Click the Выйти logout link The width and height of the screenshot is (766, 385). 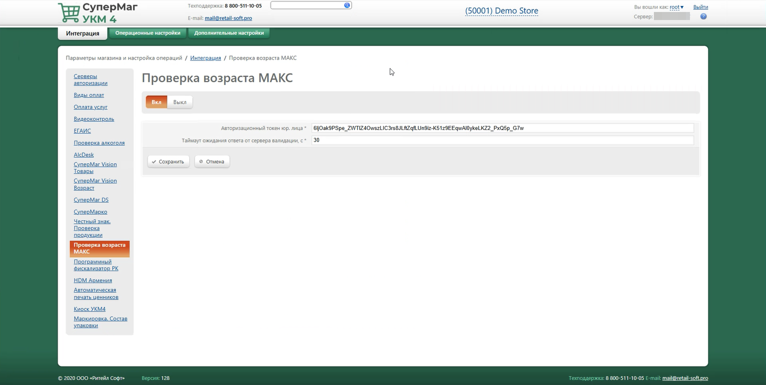tap(700, 7)
